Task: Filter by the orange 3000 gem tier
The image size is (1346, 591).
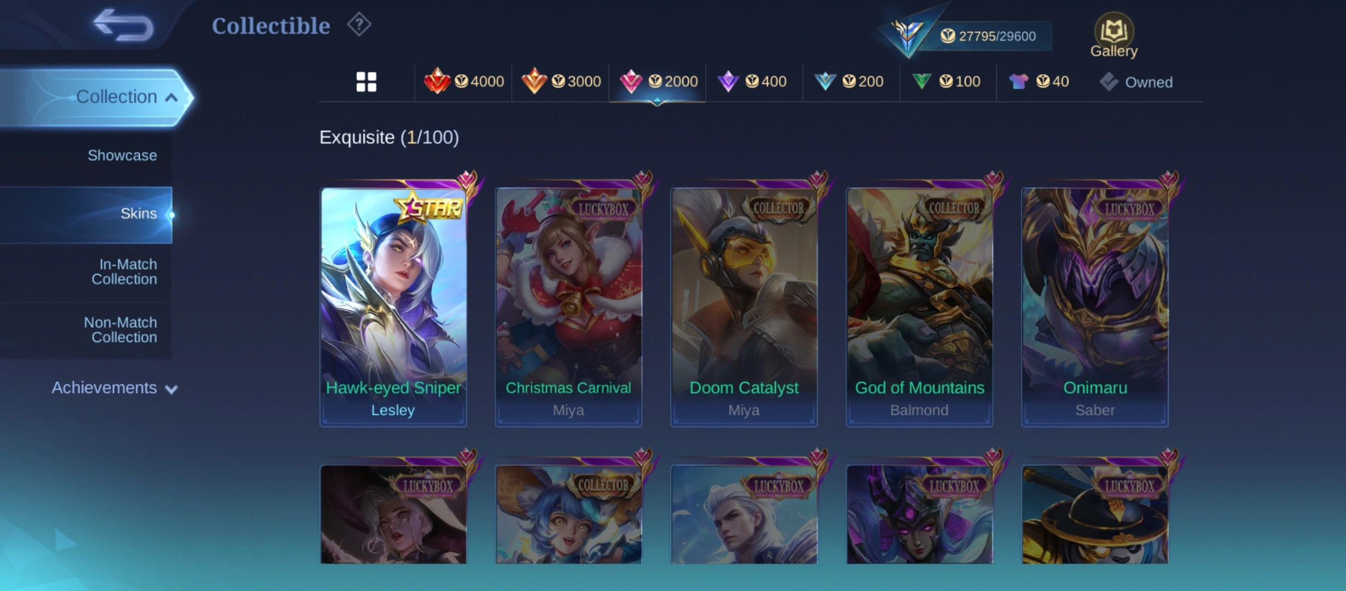Action: point(561,82)
